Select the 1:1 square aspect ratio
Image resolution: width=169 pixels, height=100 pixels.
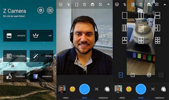coord(133,75)
